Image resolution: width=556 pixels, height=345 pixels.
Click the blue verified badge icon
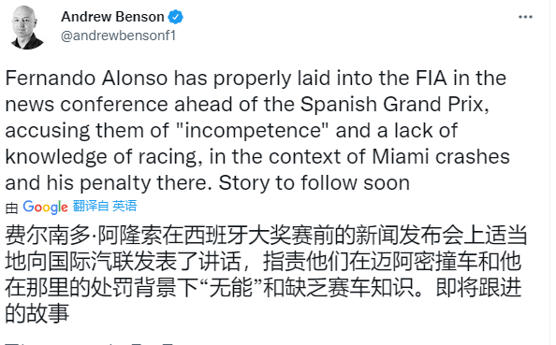click(175, 17)
